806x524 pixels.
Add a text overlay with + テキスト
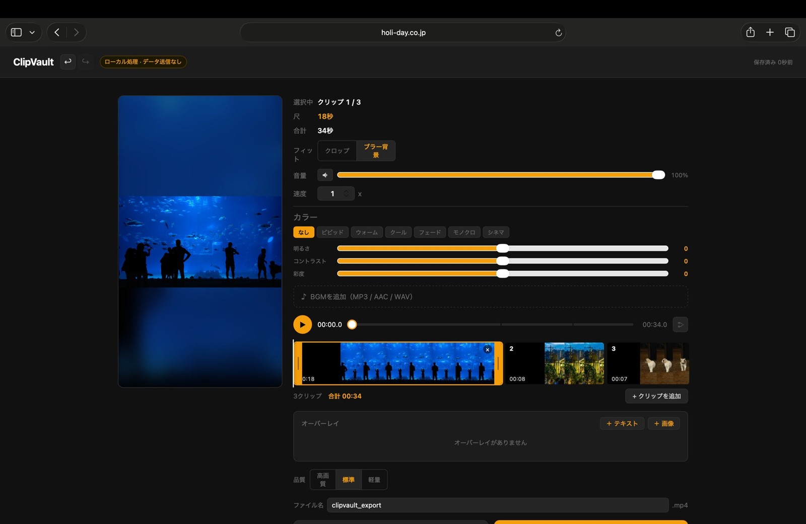click(x=622, y=423)
